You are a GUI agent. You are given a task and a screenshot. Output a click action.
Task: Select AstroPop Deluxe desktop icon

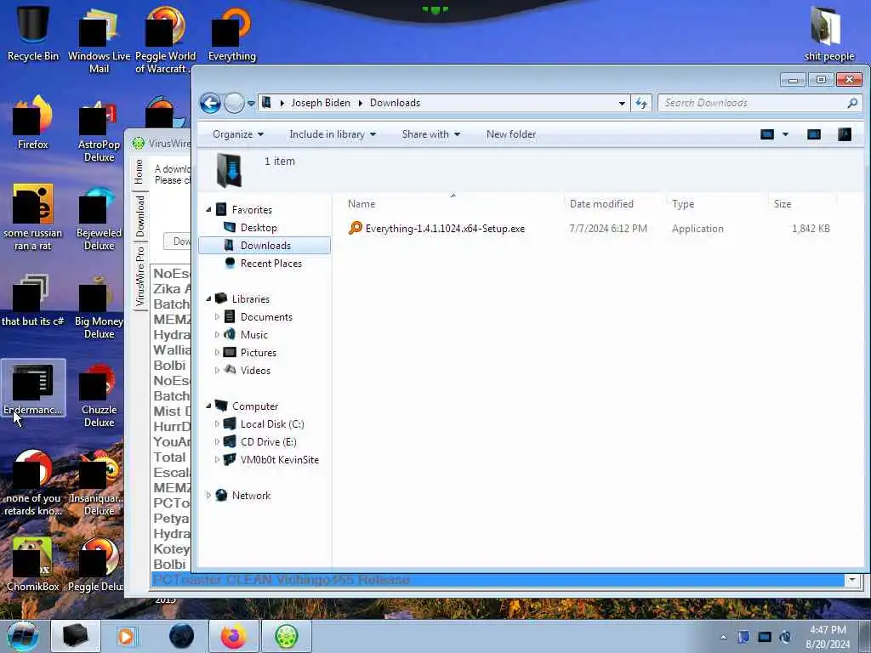pyautogui.click(x=99, y=129)
